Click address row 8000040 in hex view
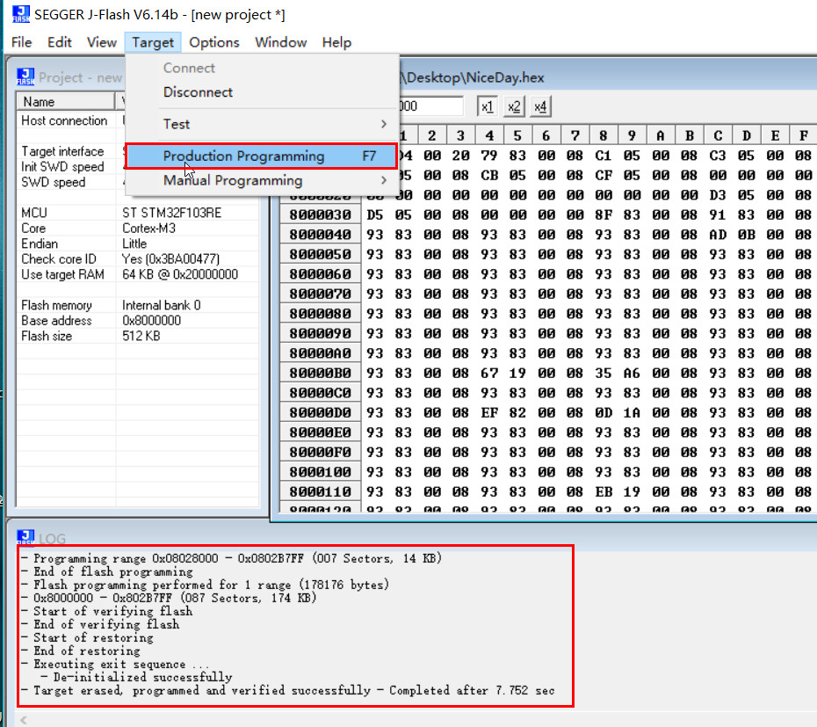 [320, 235]
